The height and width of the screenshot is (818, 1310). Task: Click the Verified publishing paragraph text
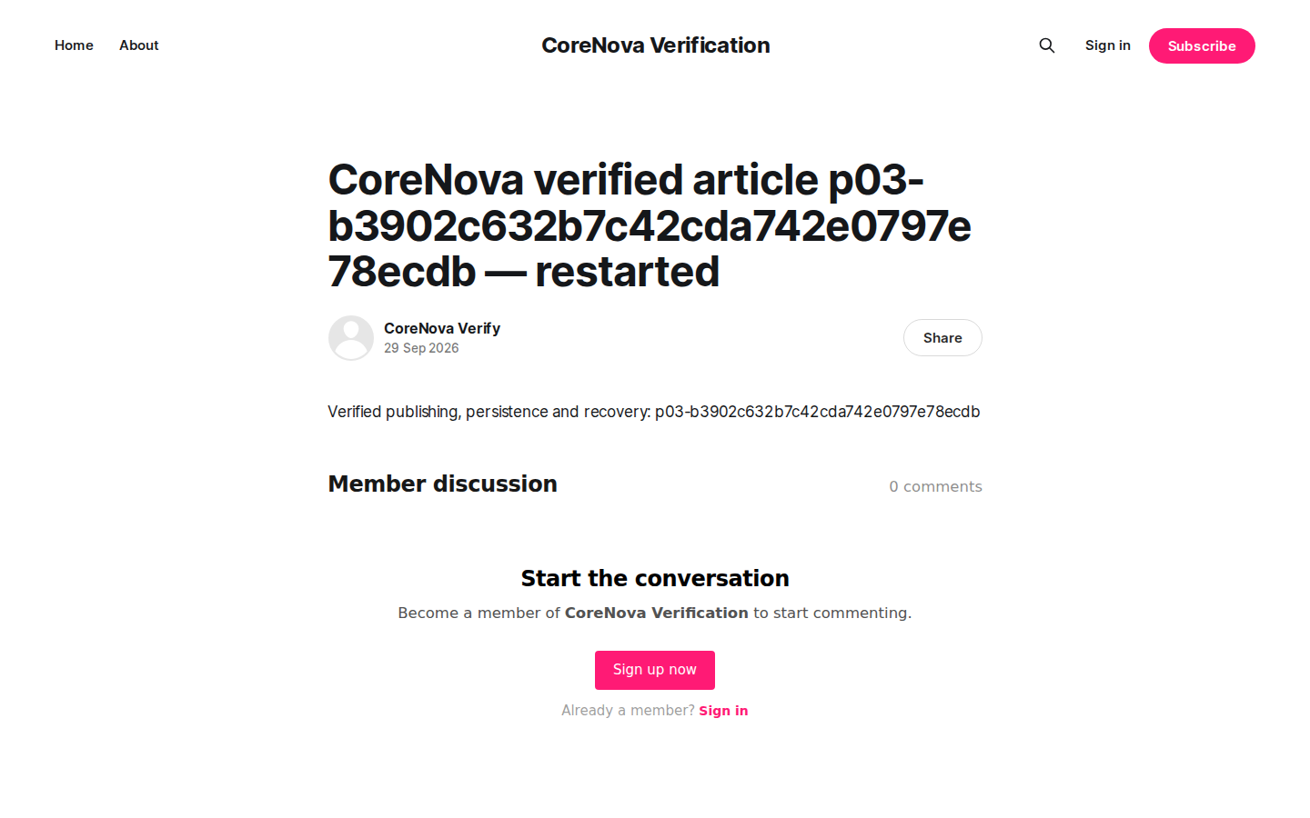654,412
